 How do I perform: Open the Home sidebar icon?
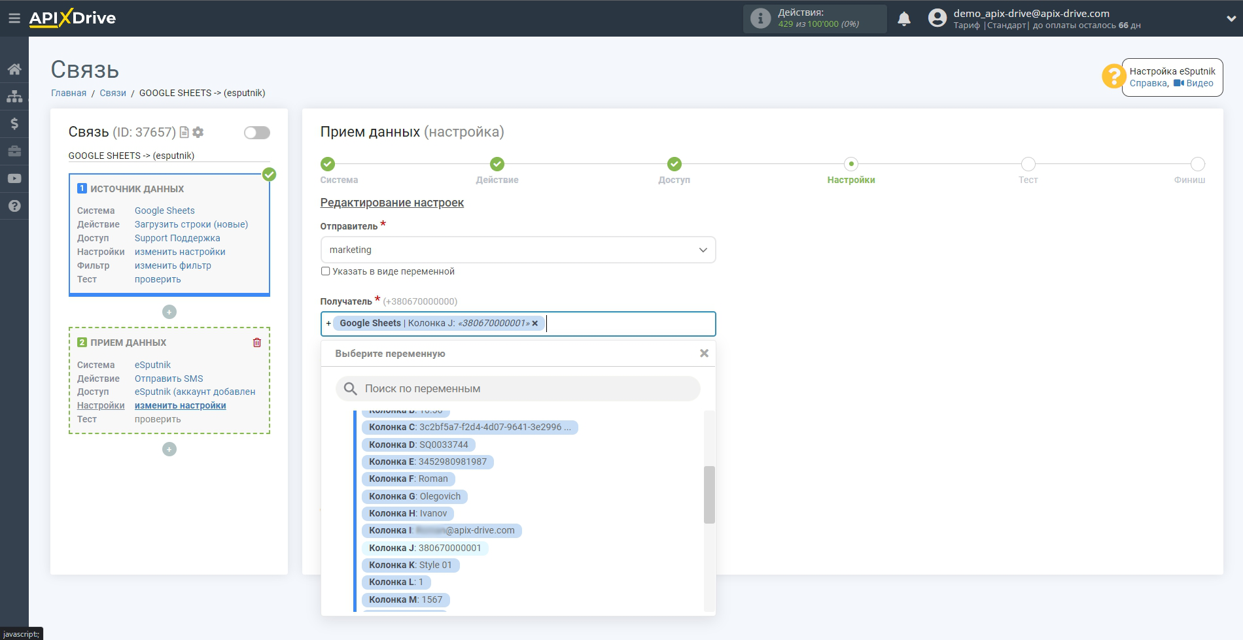coord(14,69)
